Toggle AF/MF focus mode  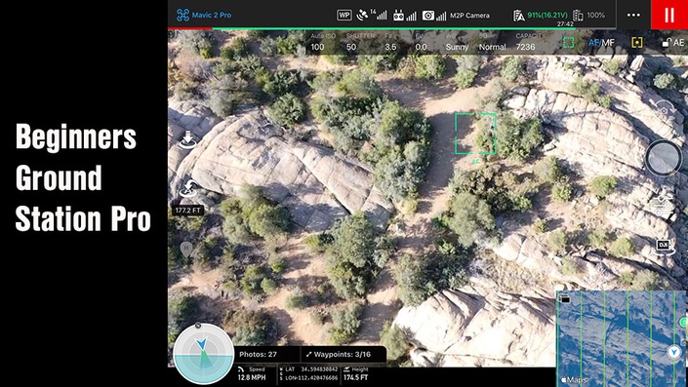click(601, 43)
